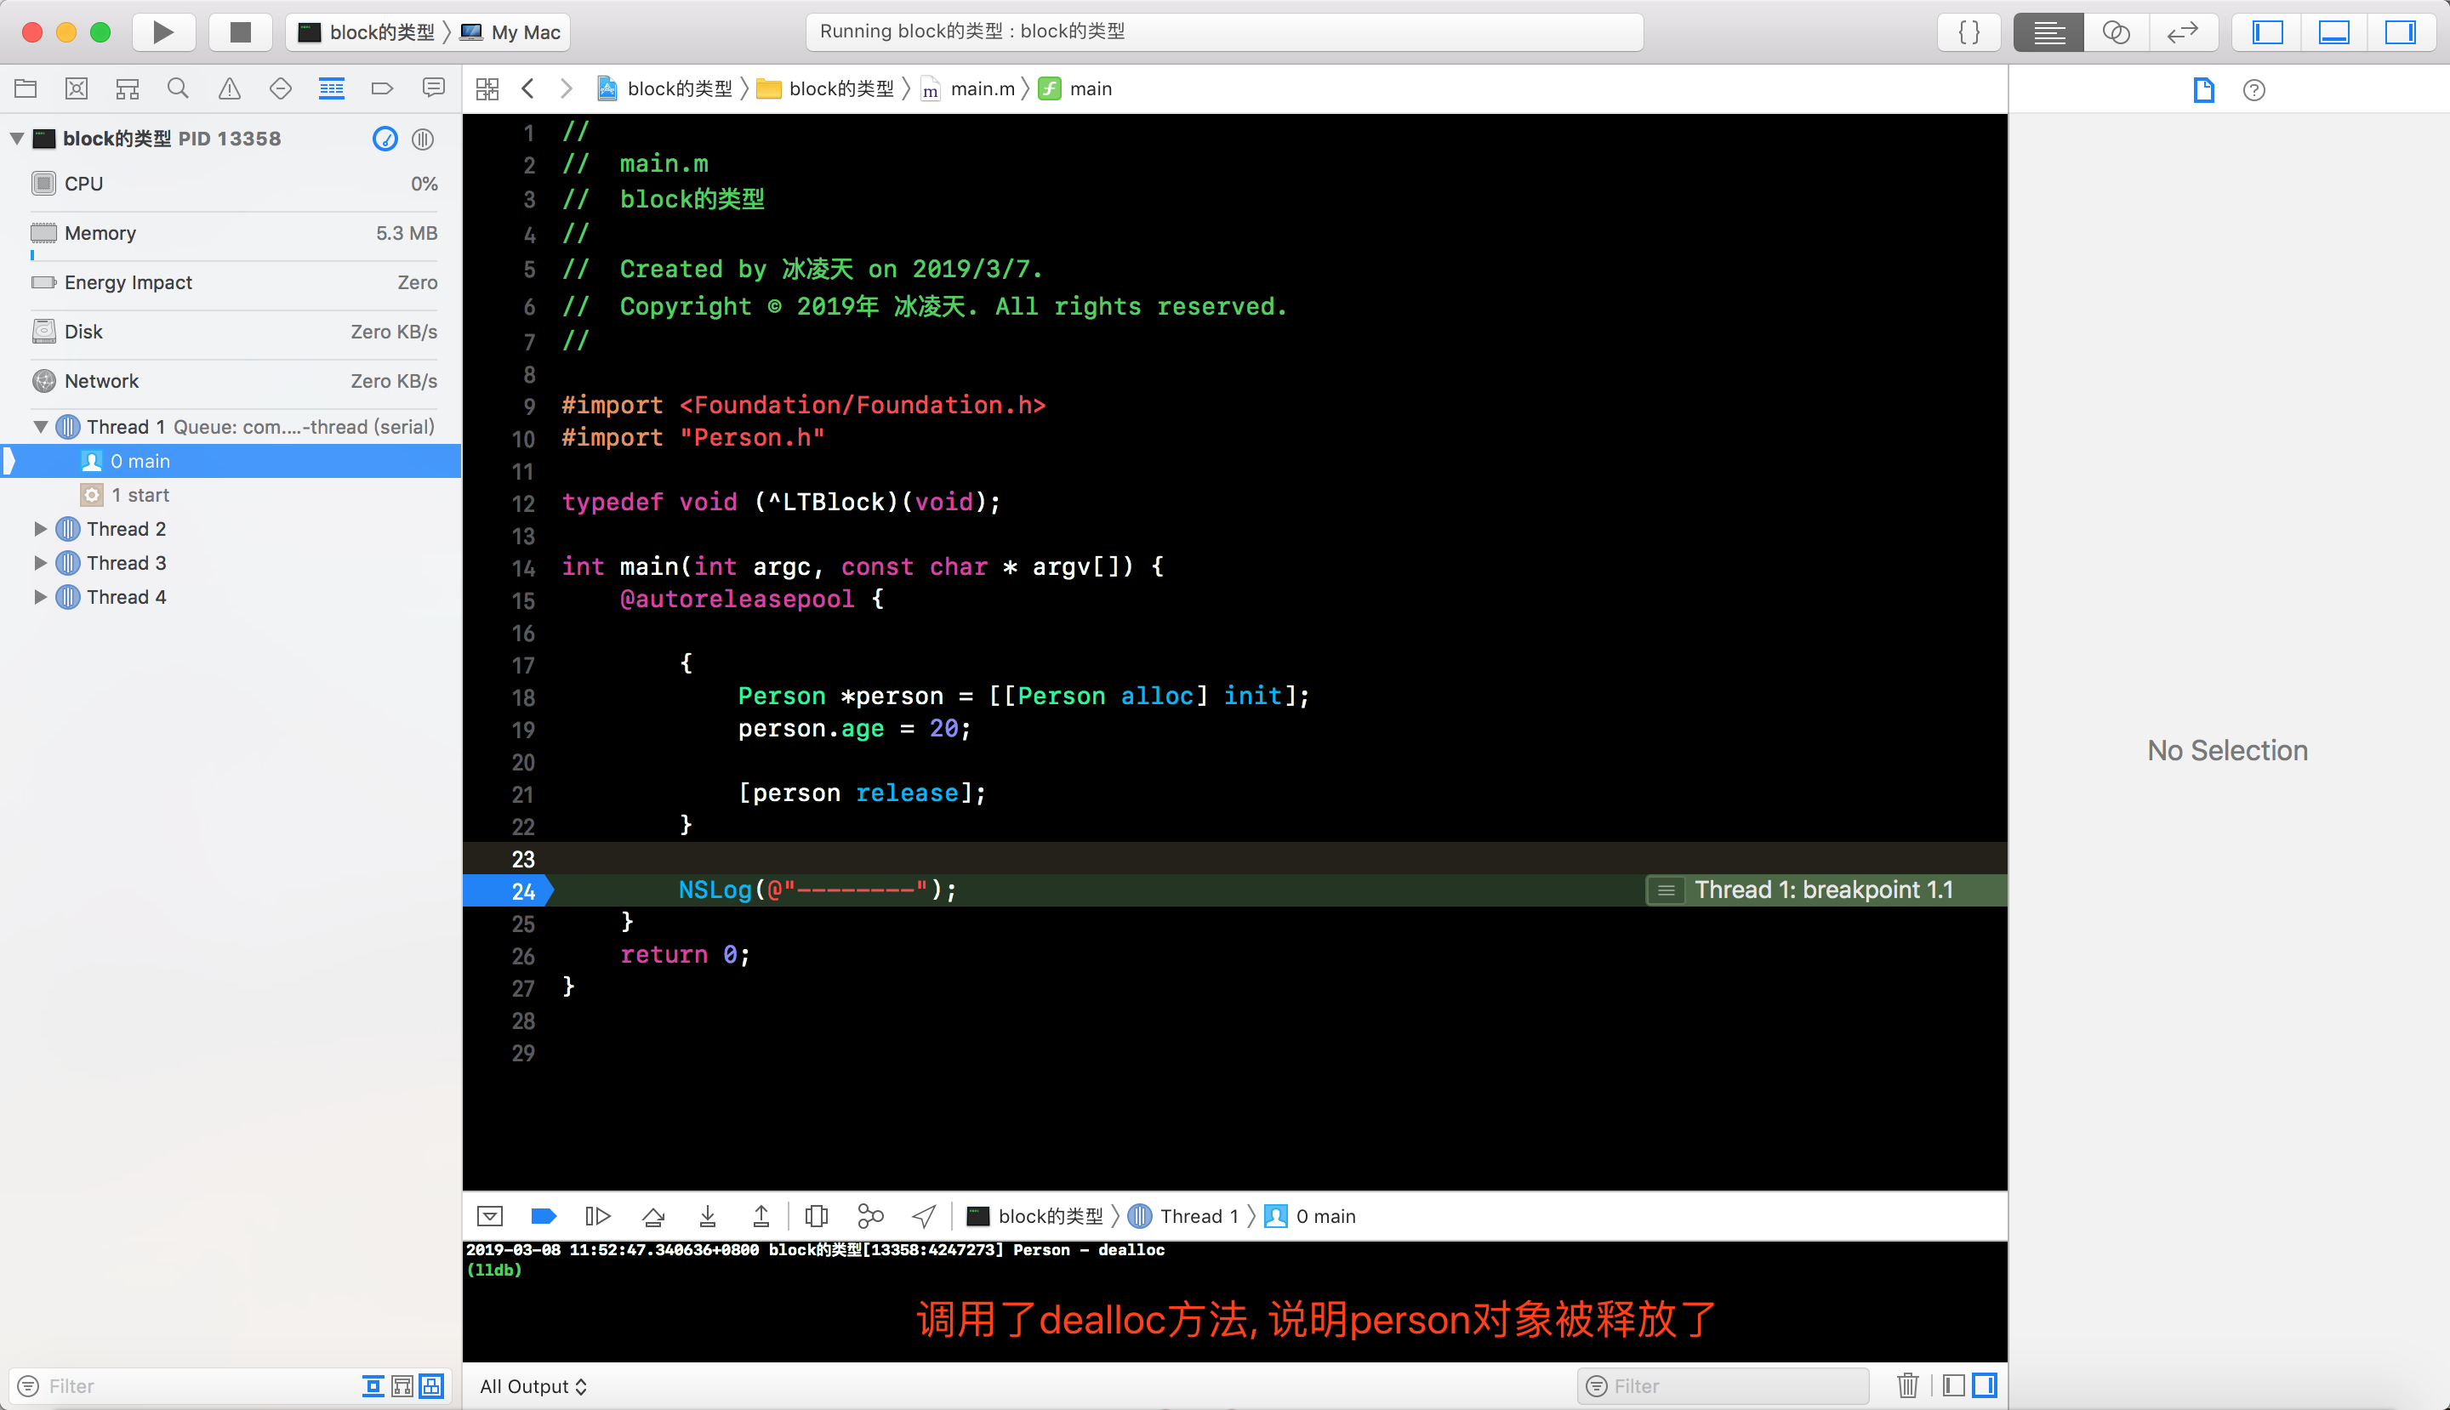Viewport: 2450px width, 1410px height.
Task: Clear the console with trash icon
Action: (1906, 1386)
